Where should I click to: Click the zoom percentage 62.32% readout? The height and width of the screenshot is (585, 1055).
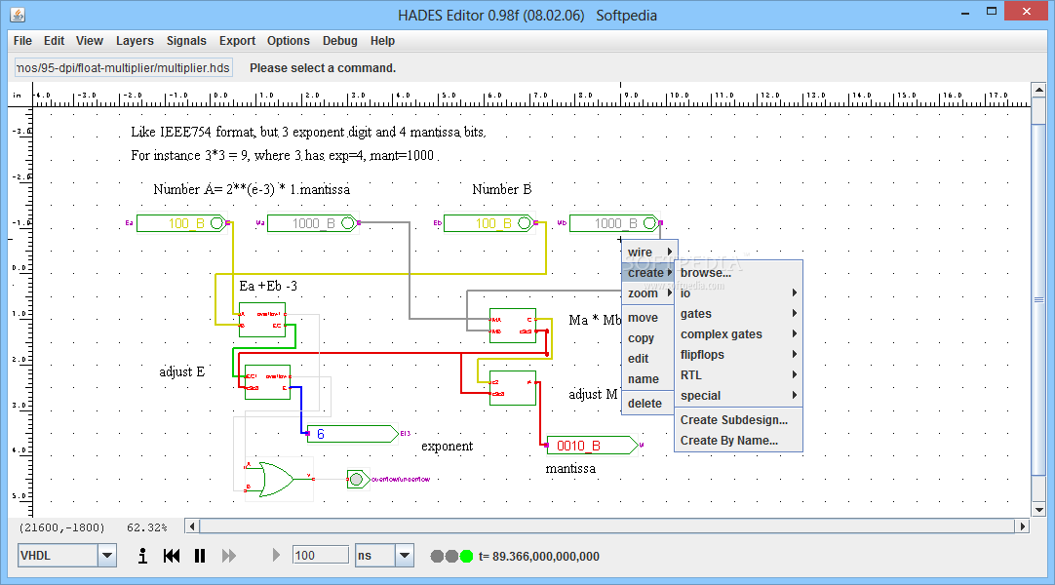(x=146, y=527)
